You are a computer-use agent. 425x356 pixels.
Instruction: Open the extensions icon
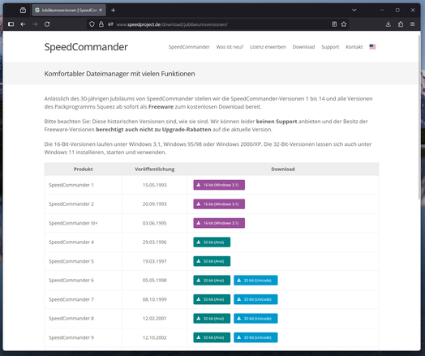[401, 24]
